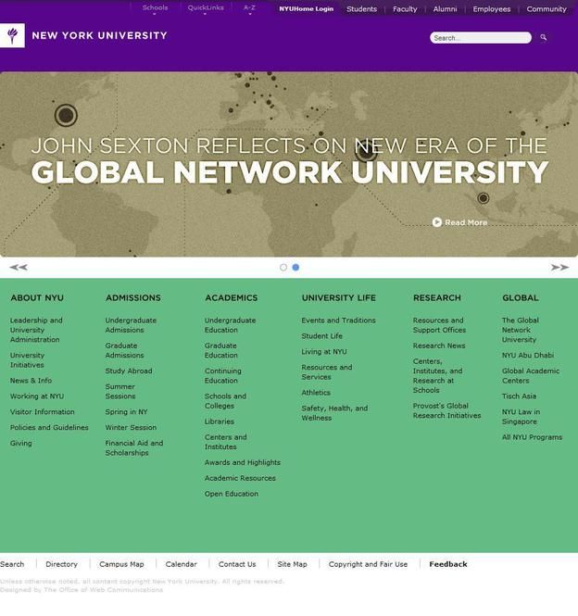This screenshot has width=578, height=616.
Task: Open News & Info link
Action: 31,381
